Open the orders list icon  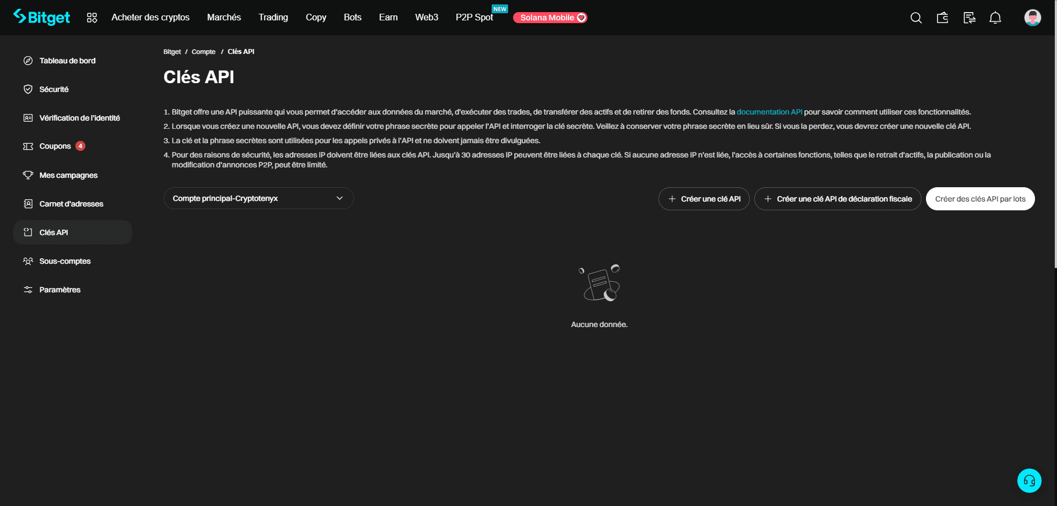tap(969, 18)
